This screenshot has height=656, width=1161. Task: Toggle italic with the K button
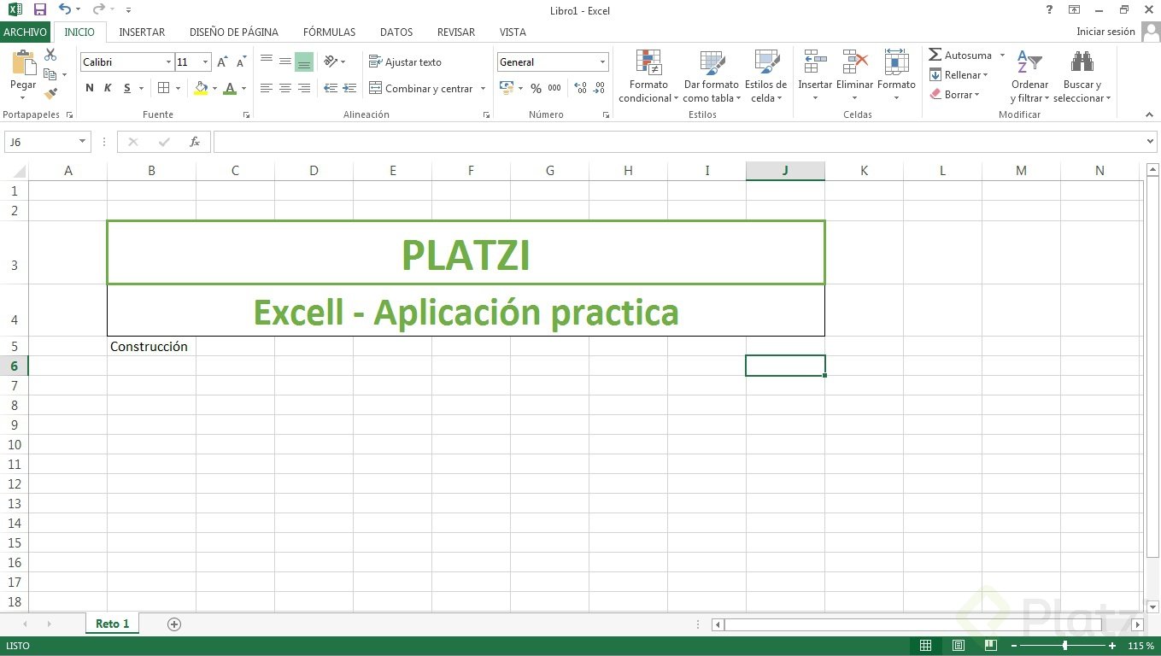tap(108, 88)
